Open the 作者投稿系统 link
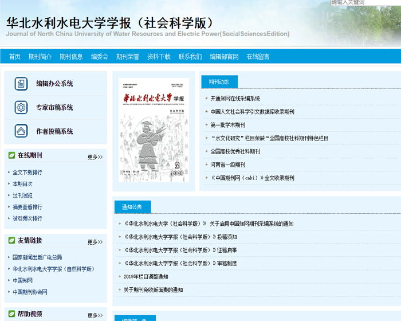 coord(54,131)
